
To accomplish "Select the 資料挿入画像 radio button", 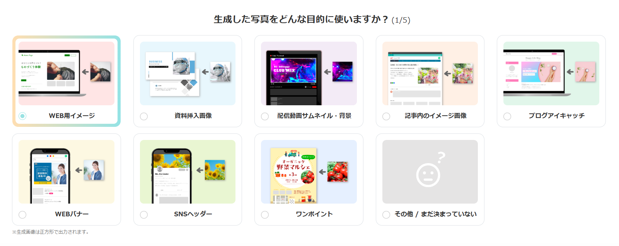I will click(x=144, y=116).
